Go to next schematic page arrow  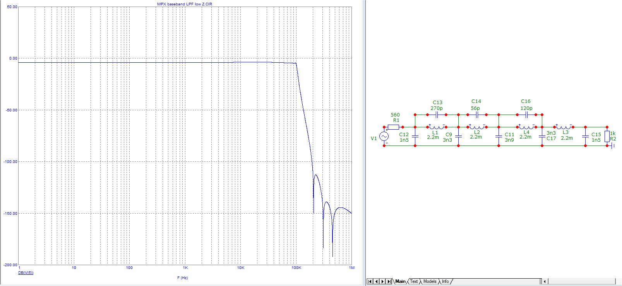point(382,281)
